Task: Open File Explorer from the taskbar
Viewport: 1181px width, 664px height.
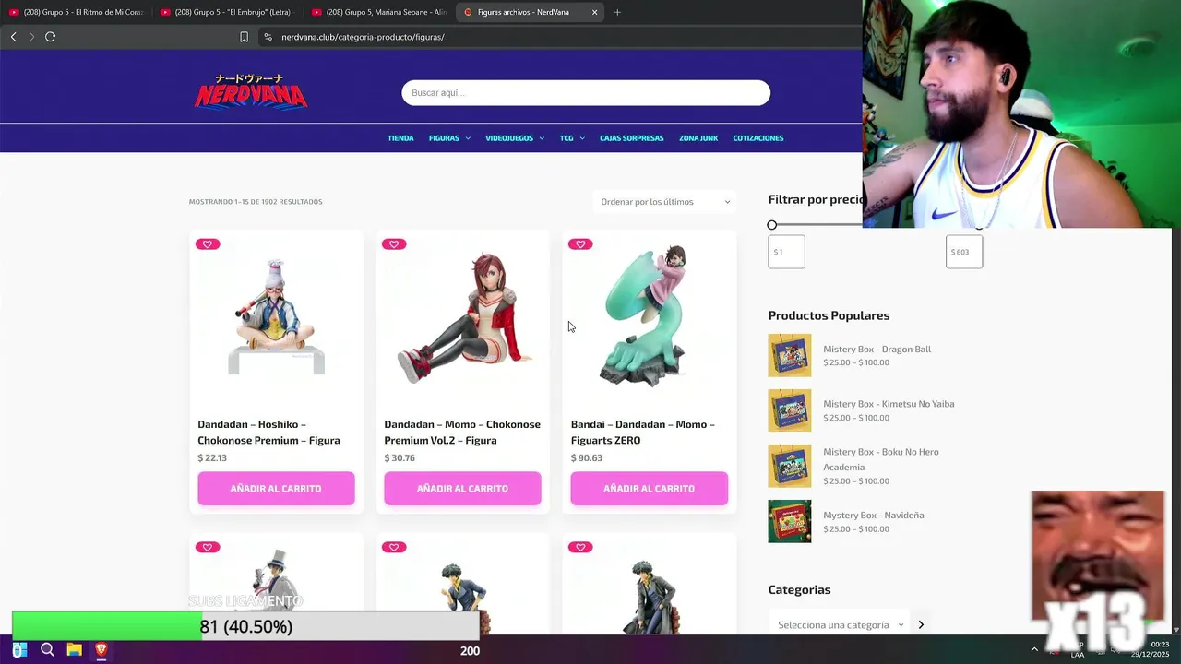Action: 74,650
